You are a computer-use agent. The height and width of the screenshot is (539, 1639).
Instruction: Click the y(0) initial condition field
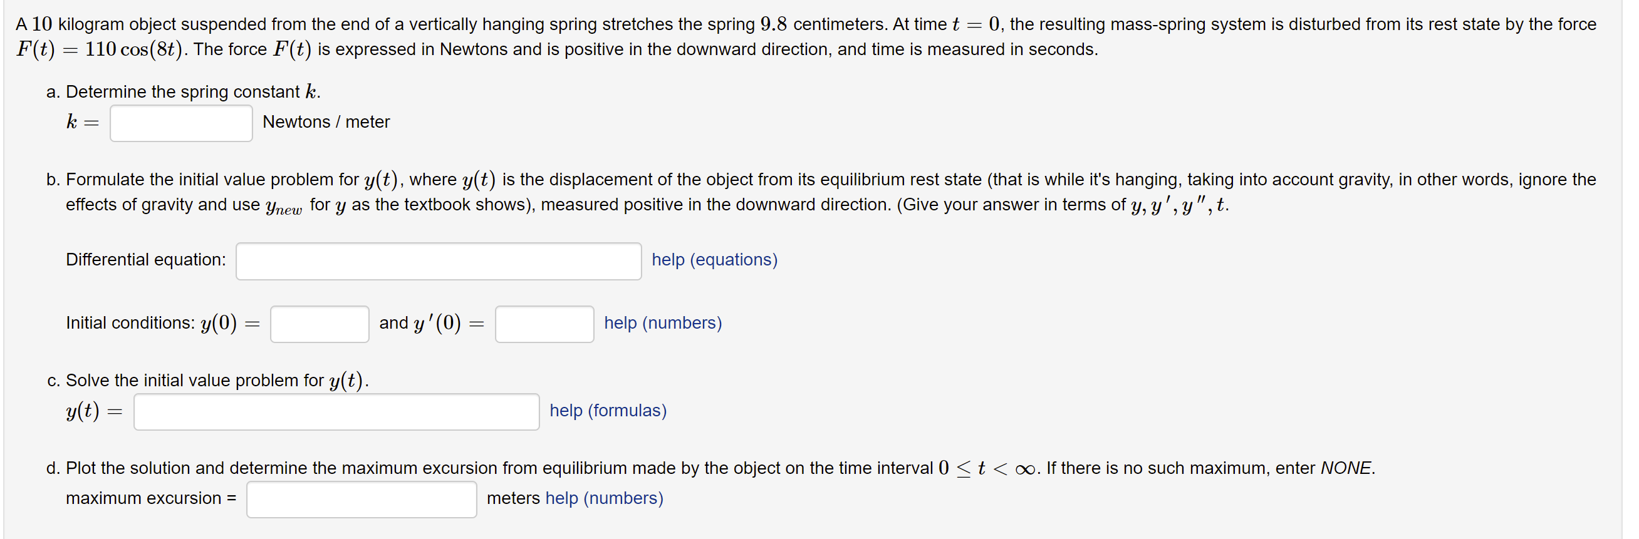click(x=319, y=324)
